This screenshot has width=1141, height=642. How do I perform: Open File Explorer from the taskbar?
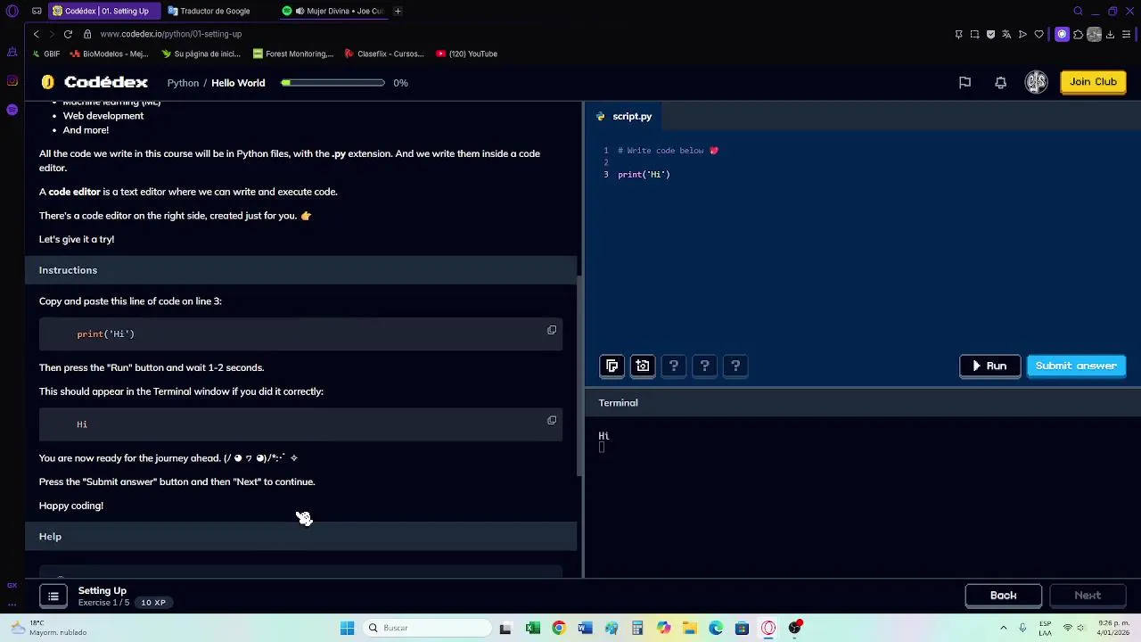[690, 628]
